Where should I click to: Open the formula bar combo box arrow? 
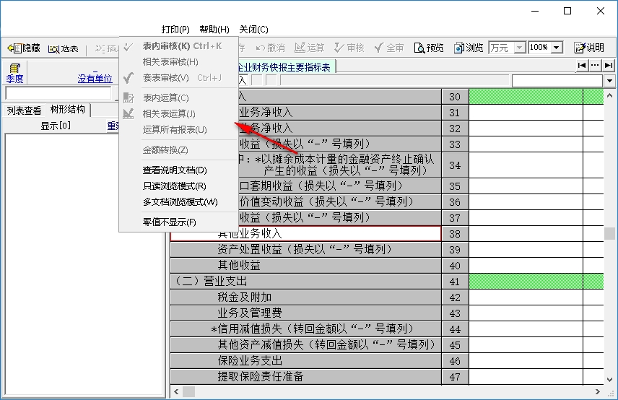pyautogui.click(x=610, y=81)
